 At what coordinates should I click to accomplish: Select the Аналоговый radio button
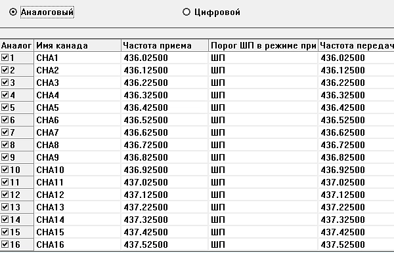(13, 12)
